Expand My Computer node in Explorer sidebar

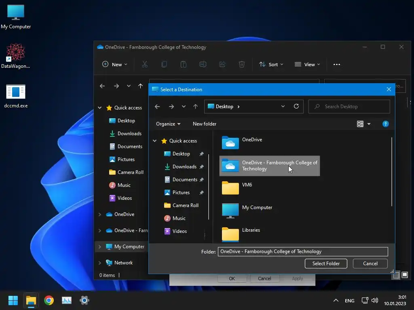click(x=100, y=247)
